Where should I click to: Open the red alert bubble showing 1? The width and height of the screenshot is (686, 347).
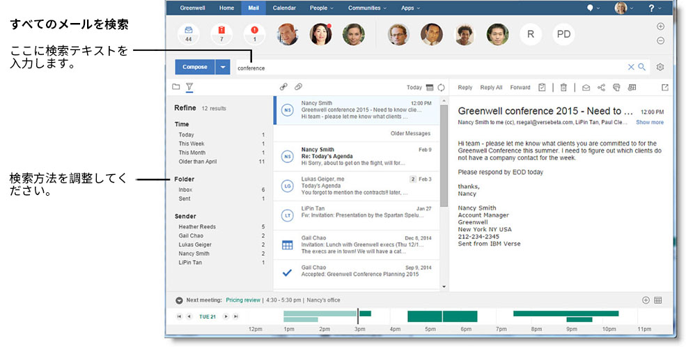click(x=255, y=34)
